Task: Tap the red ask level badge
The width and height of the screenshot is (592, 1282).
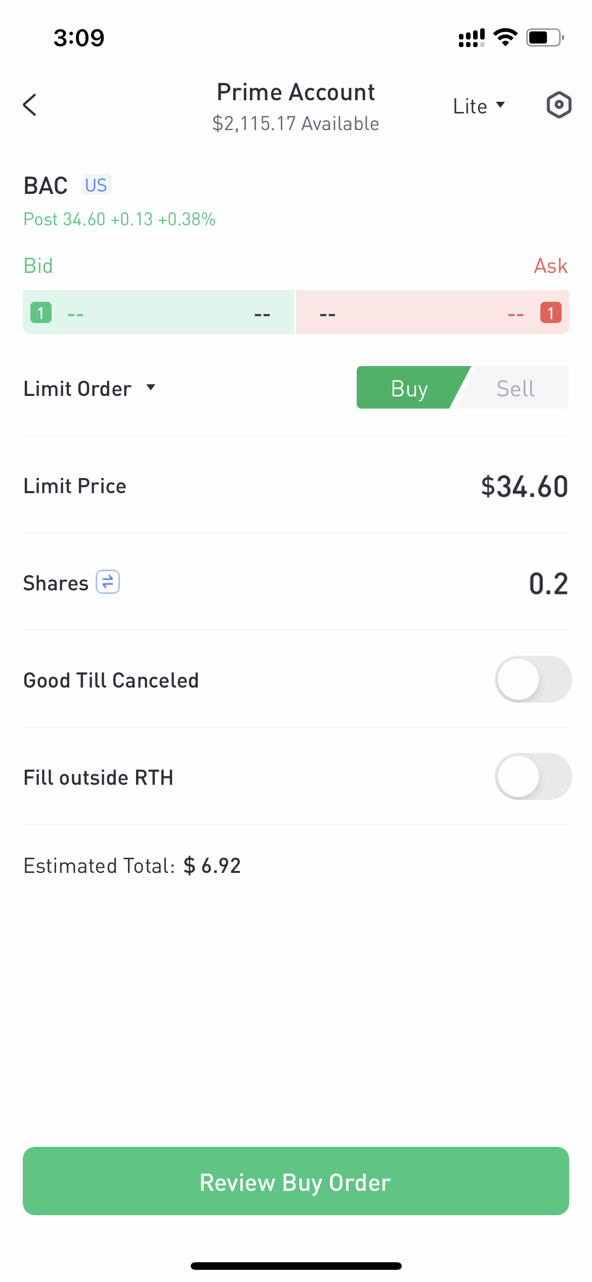Action: [x=551, y=313]
